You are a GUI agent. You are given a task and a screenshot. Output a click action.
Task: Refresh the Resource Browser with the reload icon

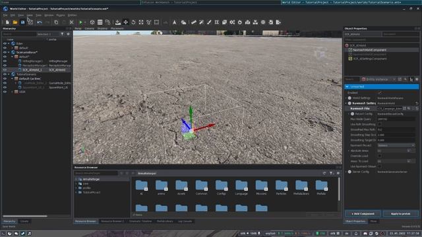tap(324, 173)
